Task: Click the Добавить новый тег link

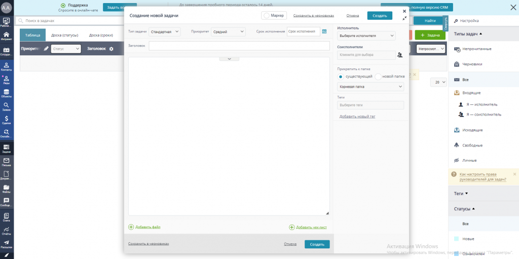Action: tap(357, 117)
